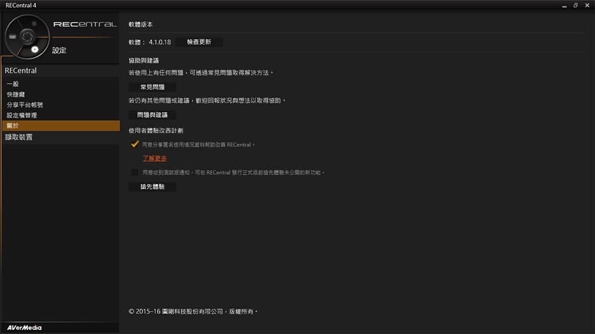Image resolution: width=595 pixels, height=334 pixels.
Task: Open the settings gear in the dial
Action: pyautogui.click(x=35, y=49)
